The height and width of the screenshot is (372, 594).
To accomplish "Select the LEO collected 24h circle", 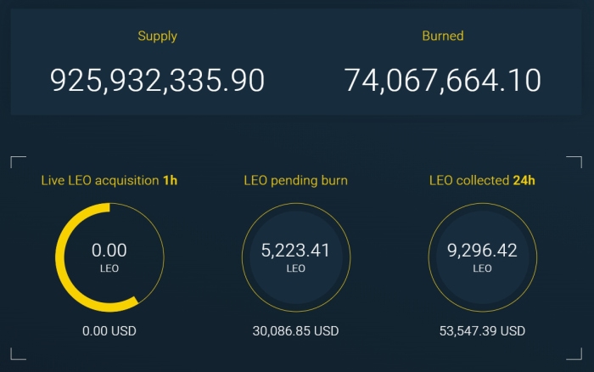I will pyautogui.click(x=481, y=256).
